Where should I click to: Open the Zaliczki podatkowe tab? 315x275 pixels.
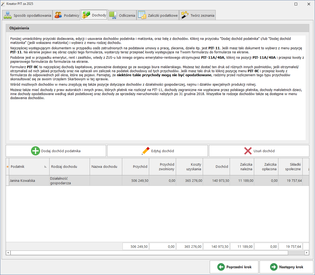click(158, 15)
